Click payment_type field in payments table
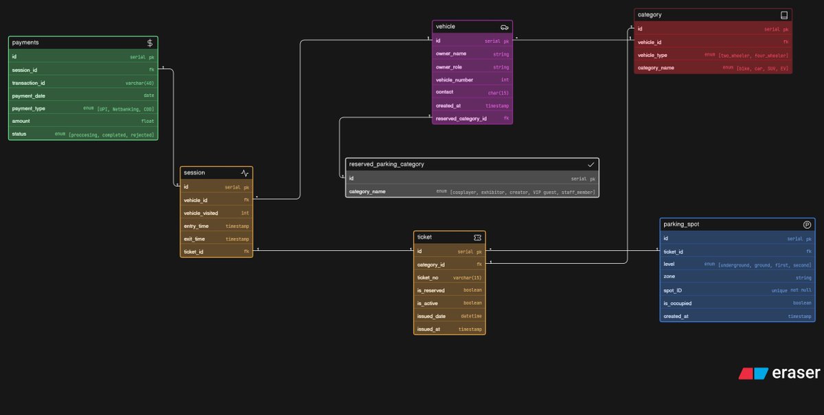Viewport: 824px width, 415px height. point(83,108)
